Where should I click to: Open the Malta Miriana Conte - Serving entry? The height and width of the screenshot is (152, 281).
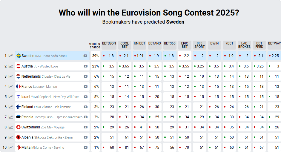[52, 148]
